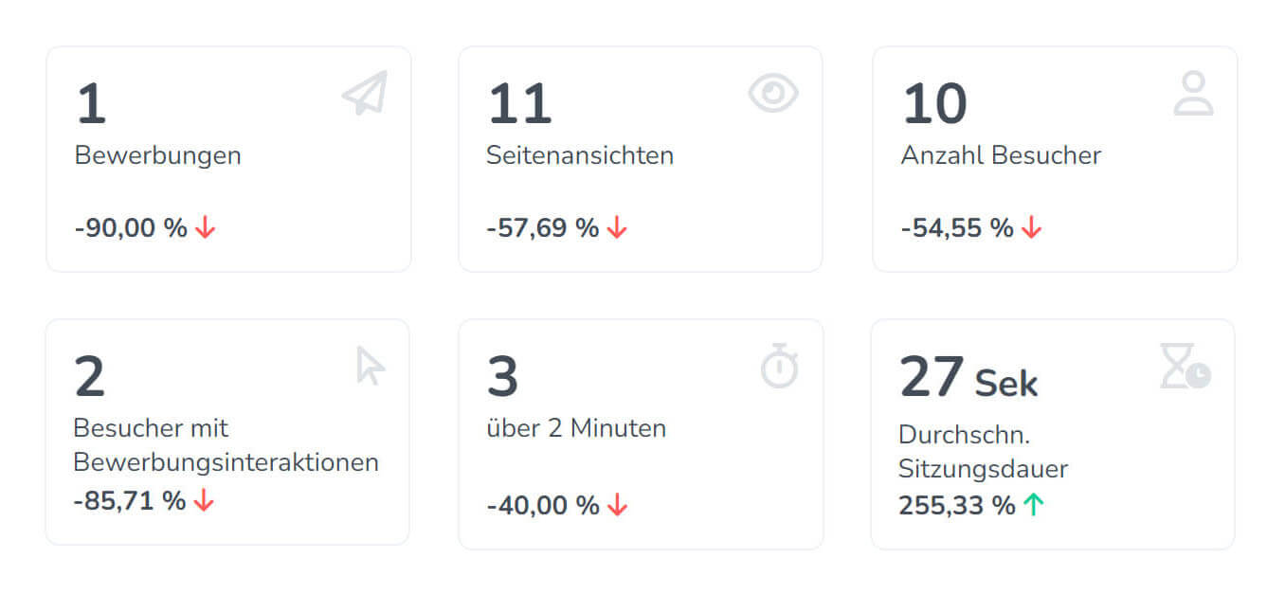The height and width of the screenshot is (594, 1285).
Task: Click the red down arrow beside -57,69 %
Action: tap(617, 227)
